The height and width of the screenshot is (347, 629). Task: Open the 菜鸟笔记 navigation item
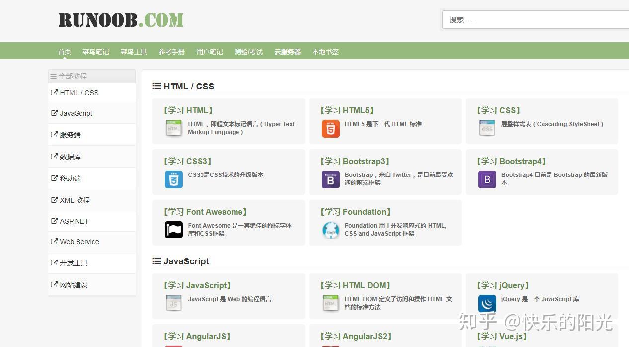(96, 52)
